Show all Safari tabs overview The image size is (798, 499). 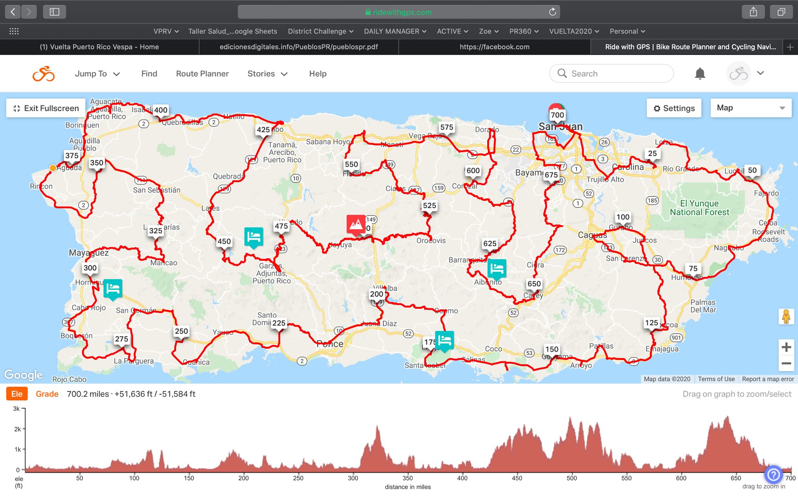pyautogui.click(x=781, y=12)
